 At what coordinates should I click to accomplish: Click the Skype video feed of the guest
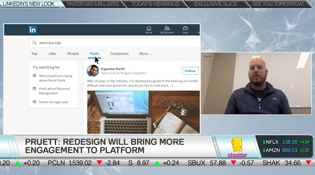256,83
